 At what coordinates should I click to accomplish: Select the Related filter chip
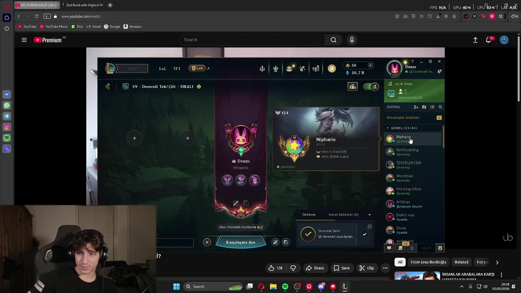tap(462, 262)
